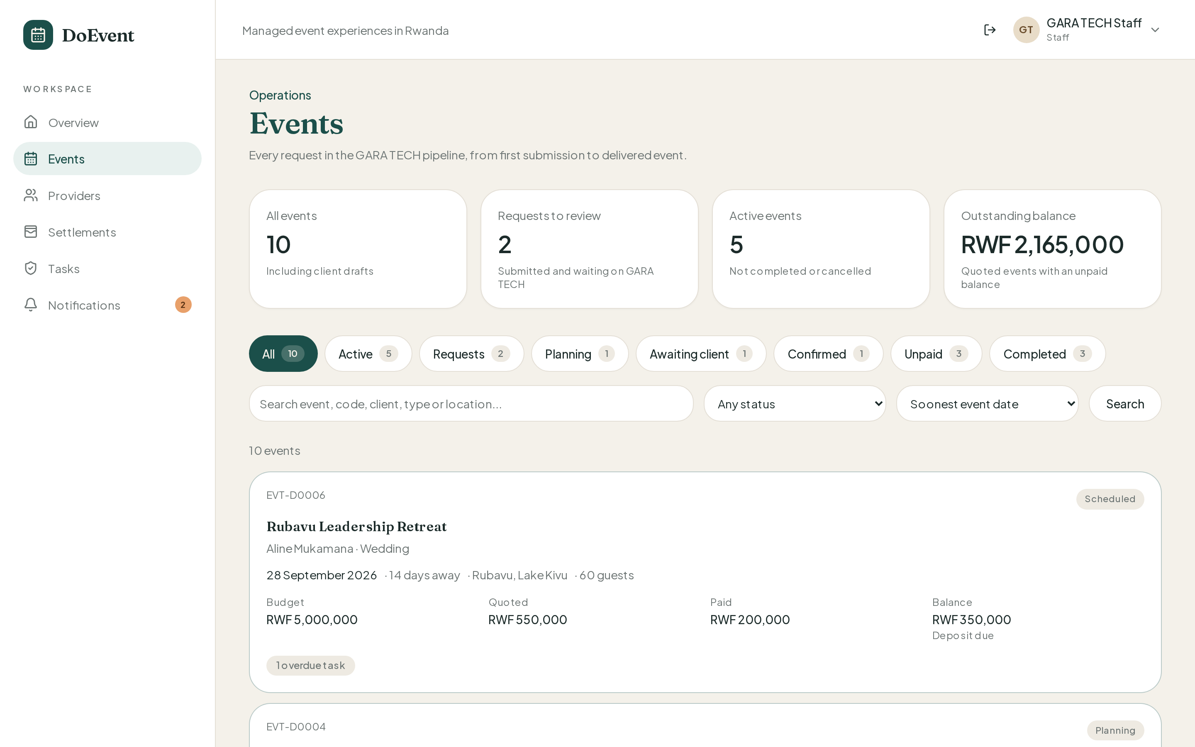Click the Notifications bell icon
Screen dimensions: 1195x747
click(31, 305)
